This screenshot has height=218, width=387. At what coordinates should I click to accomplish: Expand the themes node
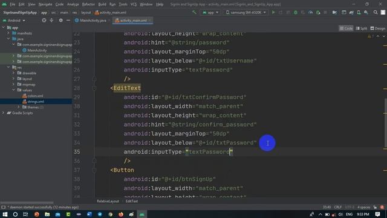pyautogui.click(x=19, y=107)
